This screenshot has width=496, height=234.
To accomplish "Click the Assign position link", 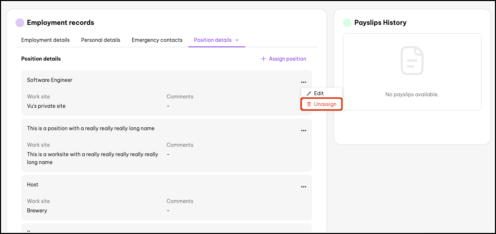I will point(287,59).
